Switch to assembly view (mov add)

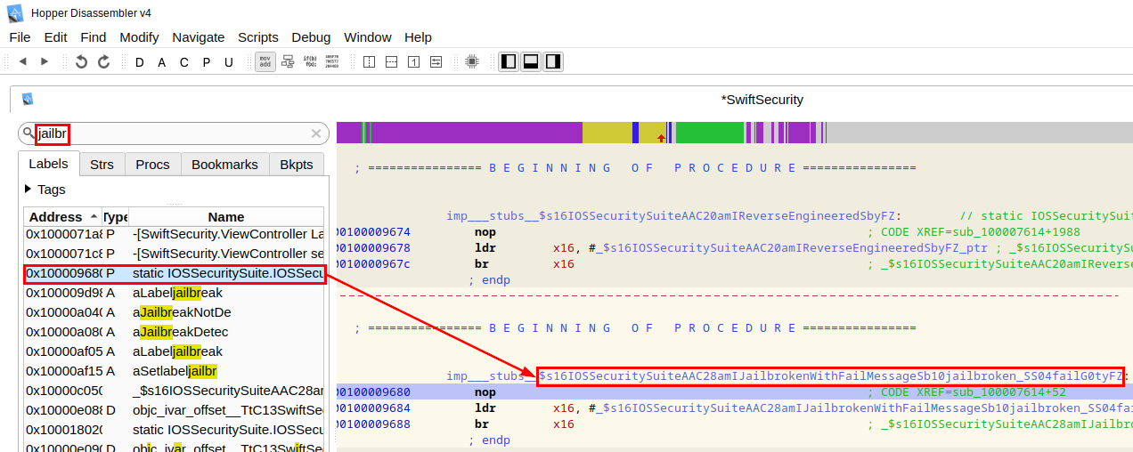point(265,61)
